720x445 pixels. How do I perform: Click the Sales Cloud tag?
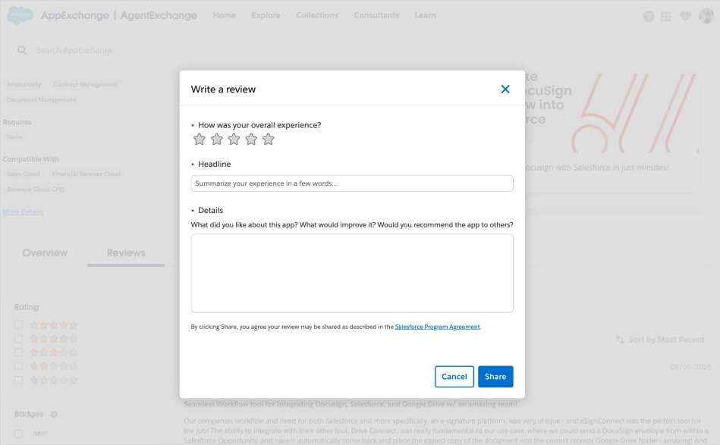click(24, 174)
